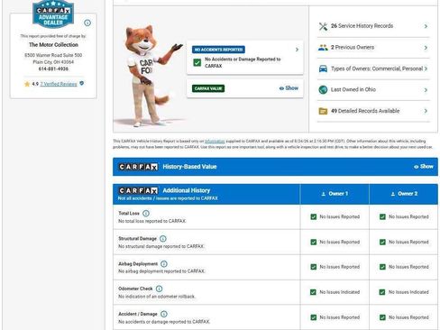
Task: Click the CARFAX logo in History-Based Value header
Action: pos(138,167)
